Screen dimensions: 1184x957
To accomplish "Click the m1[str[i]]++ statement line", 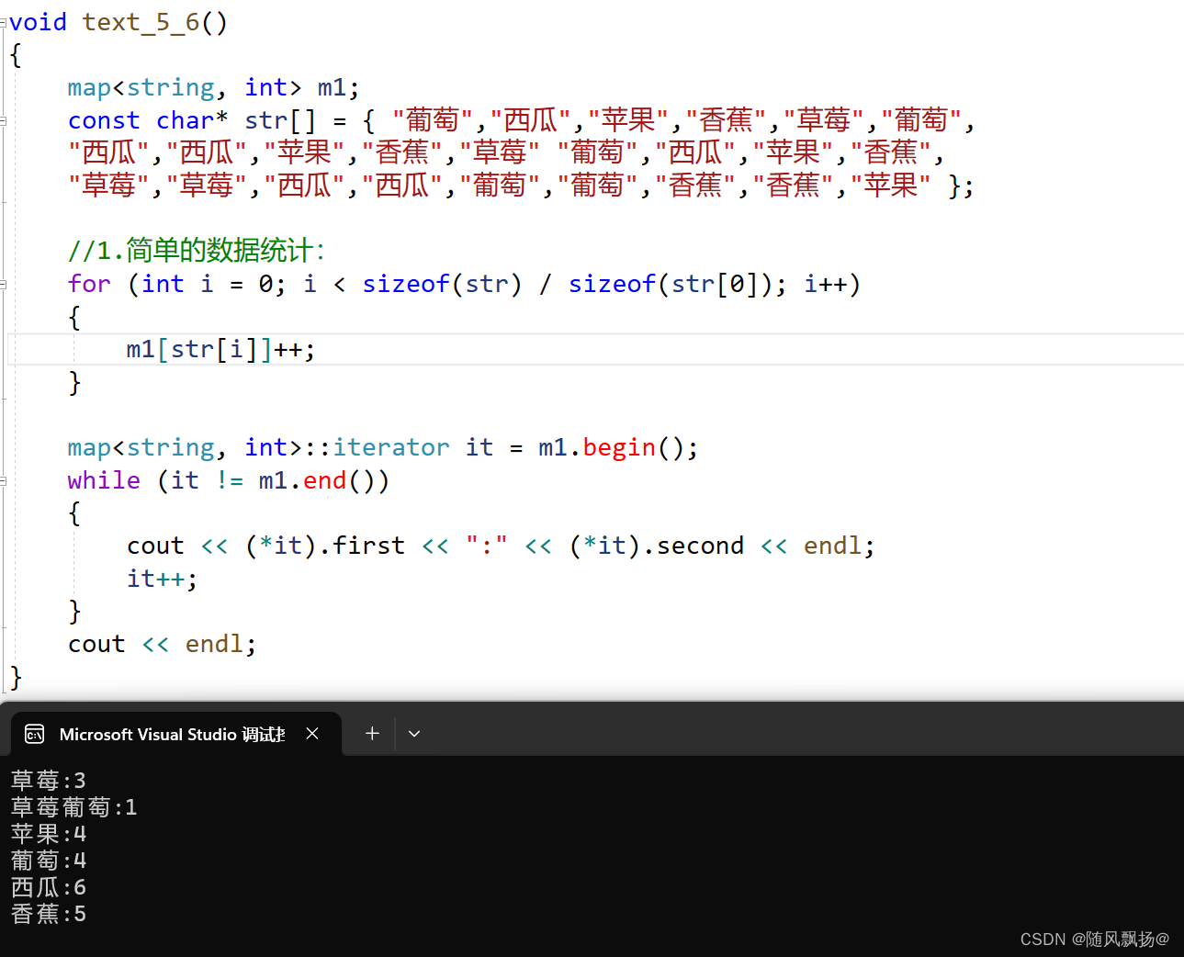I will (220, 350).
